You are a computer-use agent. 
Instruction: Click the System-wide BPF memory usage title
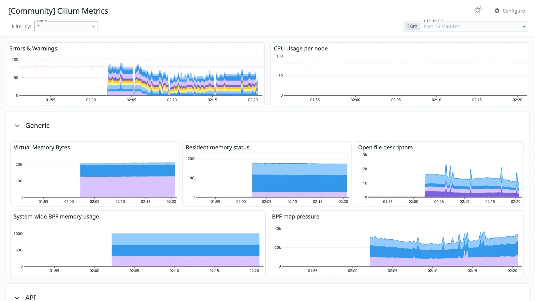tap(56, 217)
